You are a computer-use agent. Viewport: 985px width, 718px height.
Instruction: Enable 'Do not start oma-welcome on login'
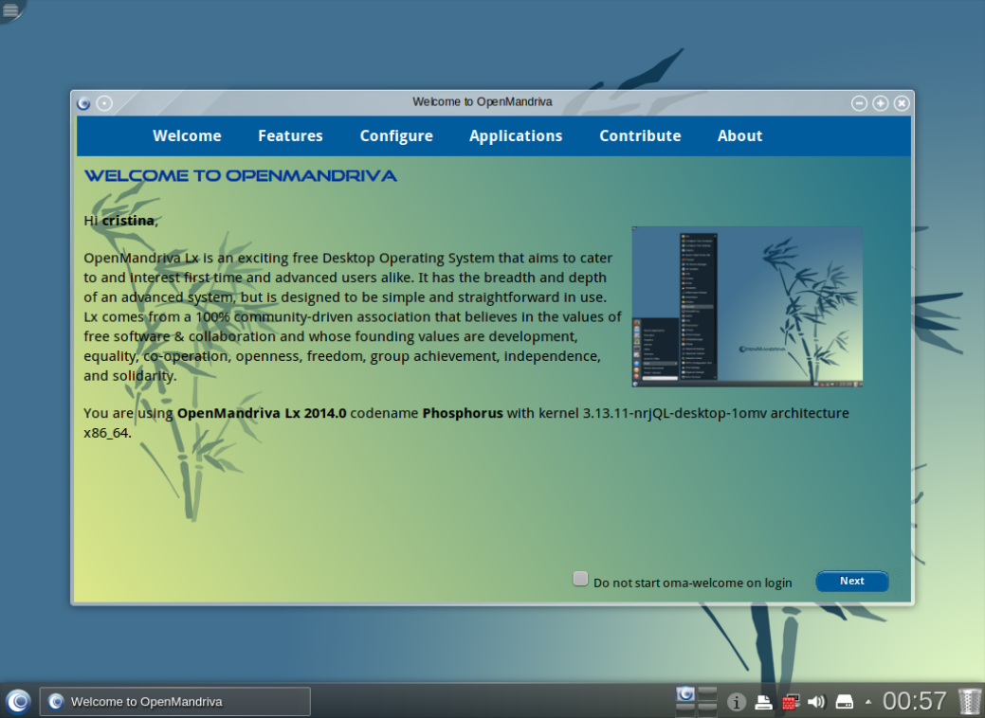pyautogui.click(x=580, y=579)
